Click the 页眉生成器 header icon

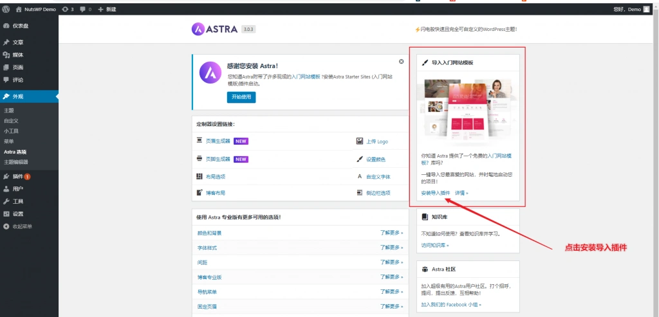(200, 141)
